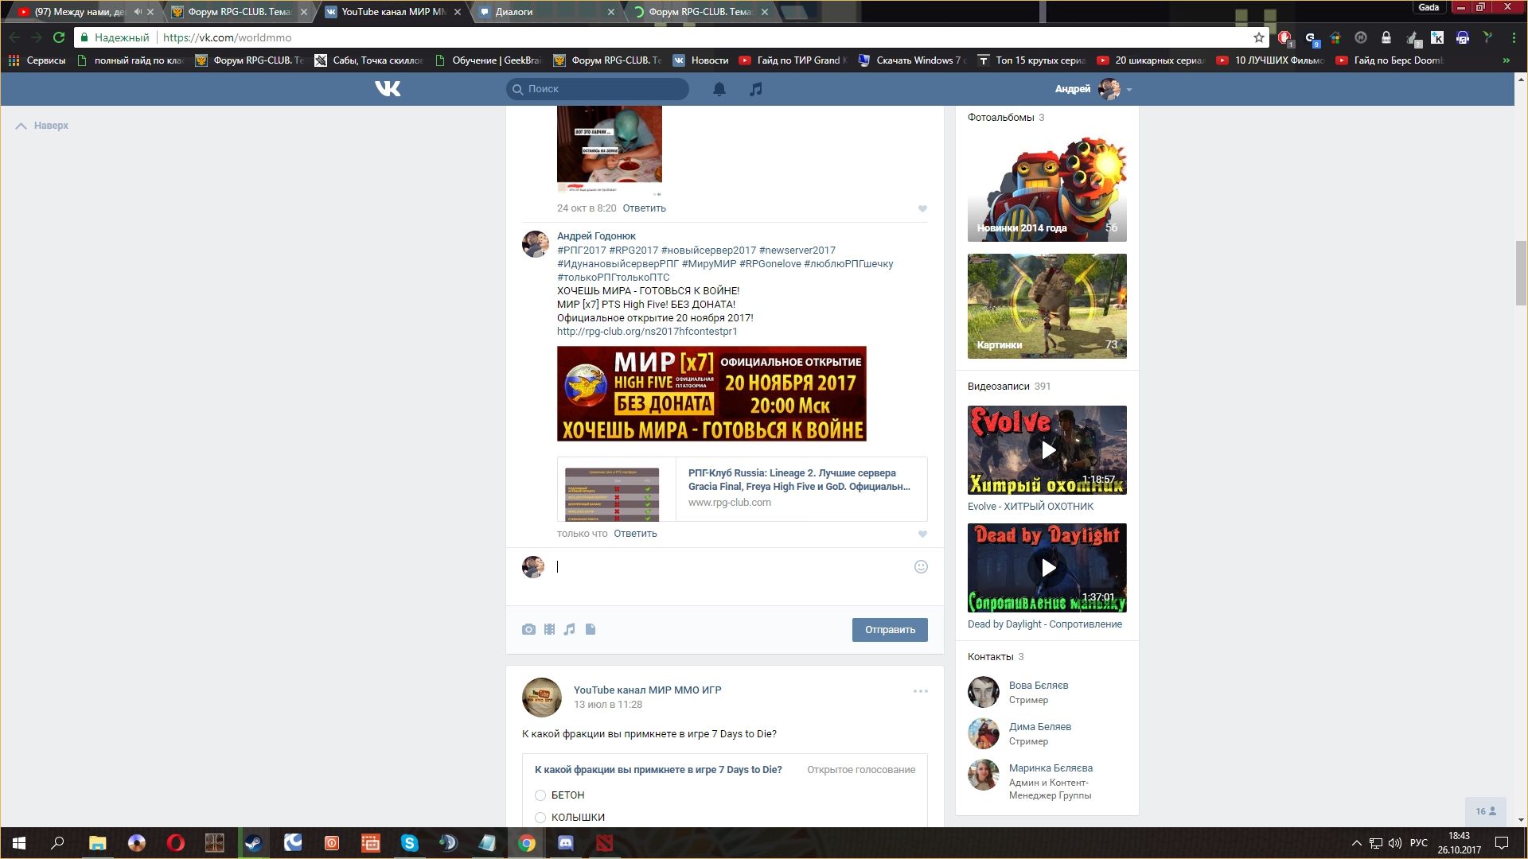Open Chrome's three-dot menu
The height and width of the screenshot is (859, 1528).
point(1513,37)
